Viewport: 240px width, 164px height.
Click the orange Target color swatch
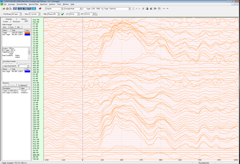[x=27, y=33]
